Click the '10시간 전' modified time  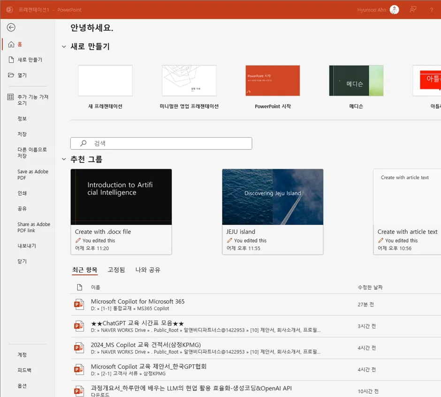point(368,391)
